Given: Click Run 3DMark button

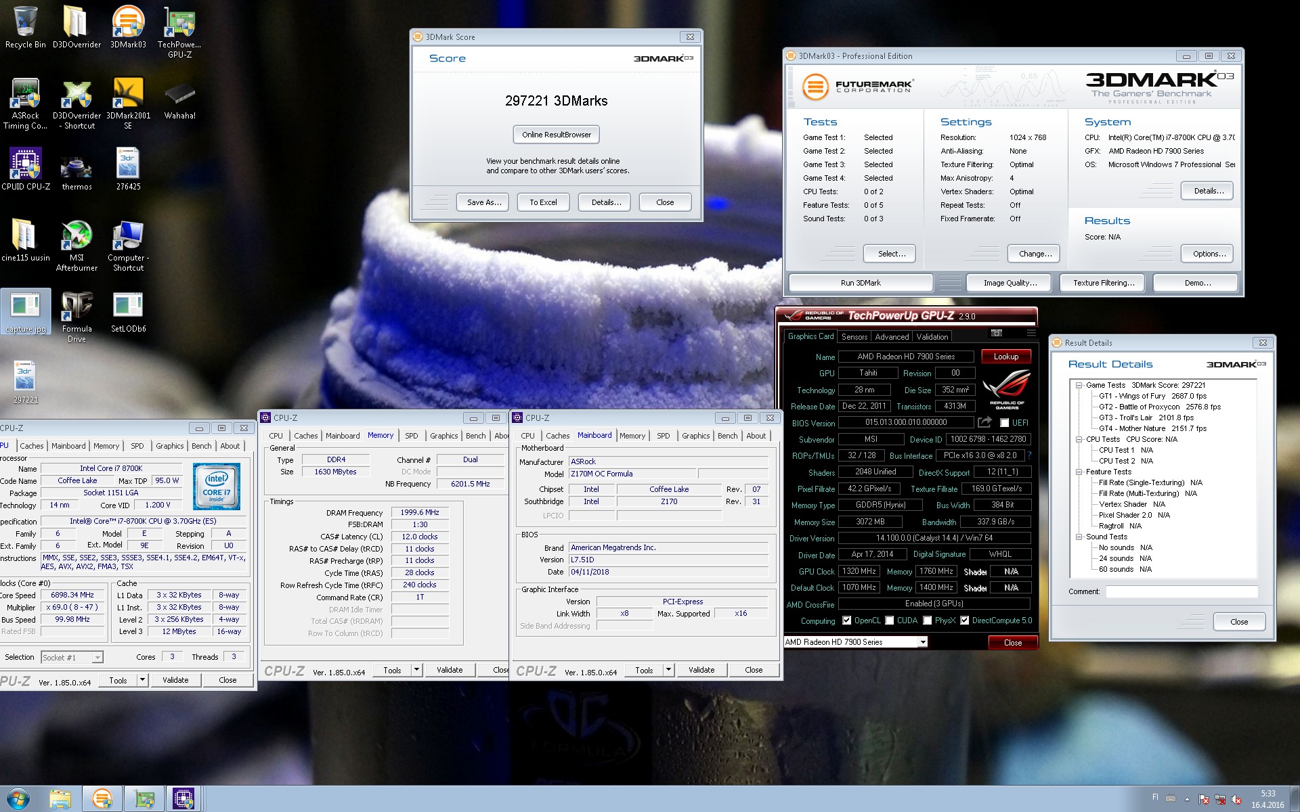Looking at the screenshot, I should (861, 283).
